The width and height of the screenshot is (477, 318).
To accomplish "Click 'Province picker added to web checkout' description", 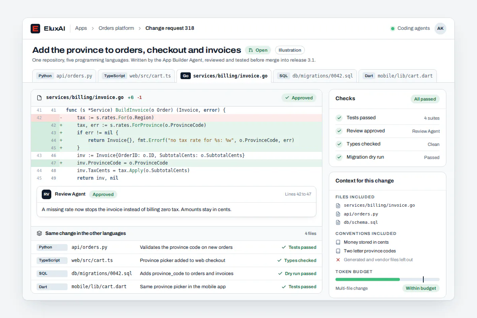I will point(182,260).
